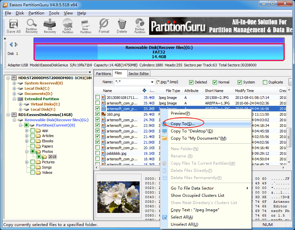Uncheck the 160.png file checkbox

97,114
